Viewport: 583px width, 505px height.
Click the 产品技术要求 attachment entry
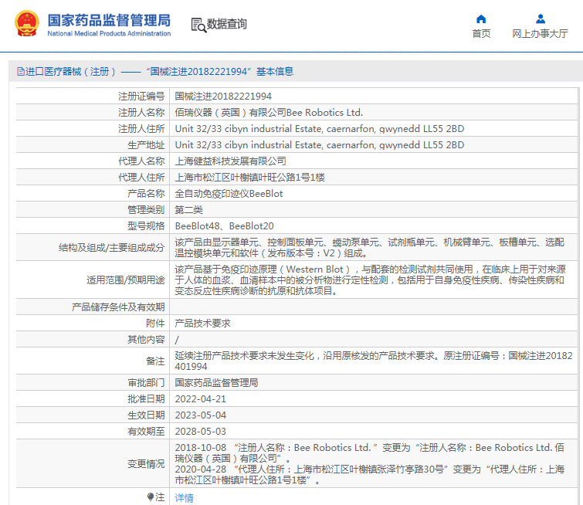(x=202, y=324)
